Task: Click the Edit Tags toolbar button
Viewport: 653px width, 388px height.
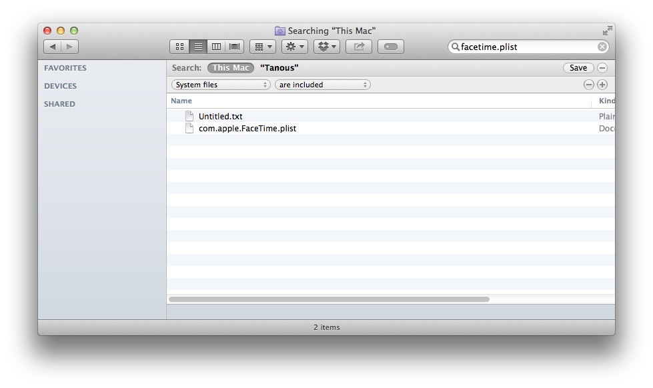Action: 391,47
